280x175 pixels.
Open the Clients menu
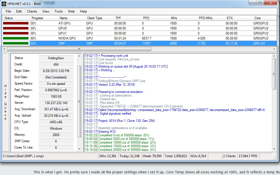point(32,11)
